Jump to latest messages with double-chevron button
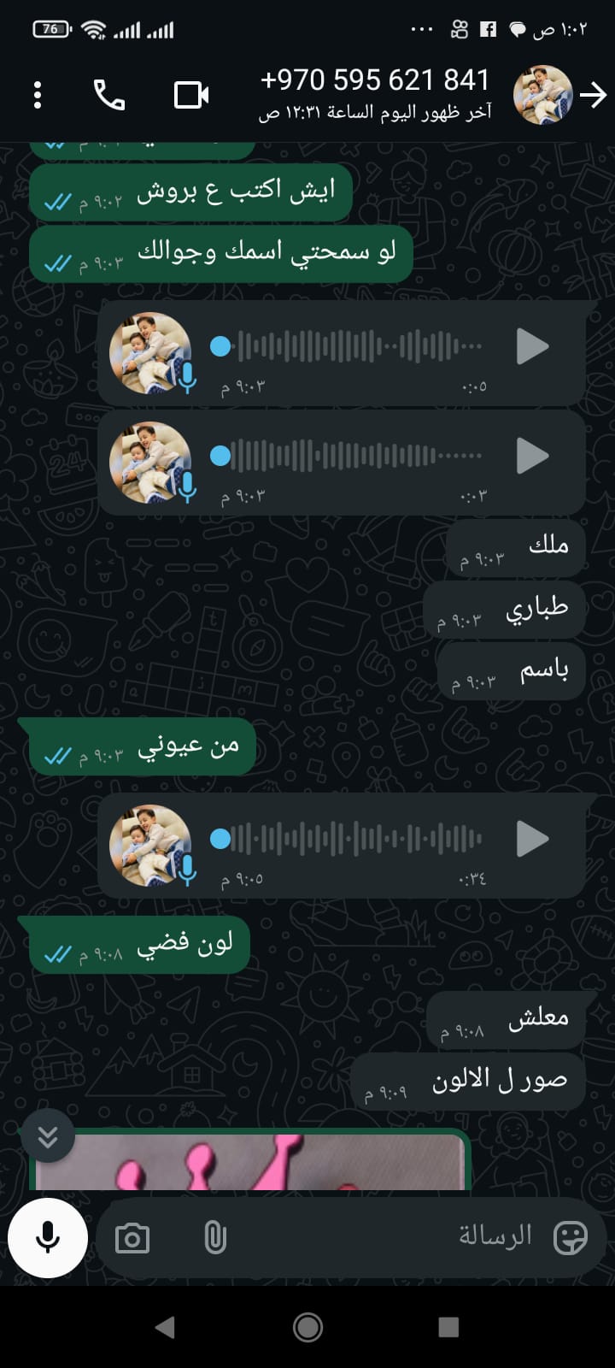The width and height of the screenshot is (615, 1368). [x=48, y=1136]
